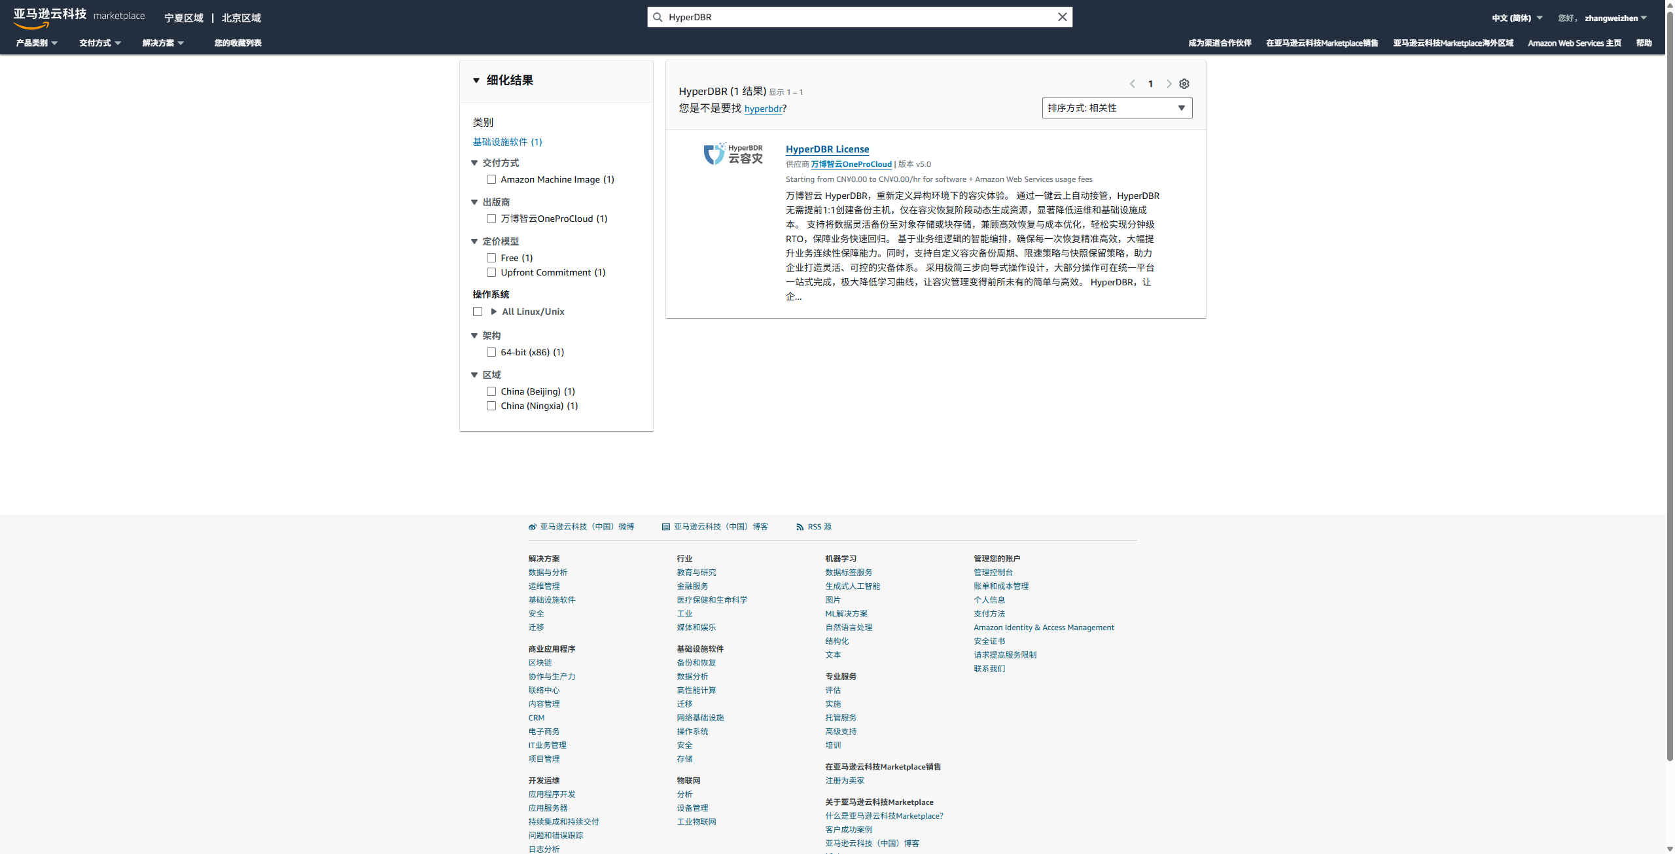Tick Amazon Machine Image checkbox

pos(491,179)
